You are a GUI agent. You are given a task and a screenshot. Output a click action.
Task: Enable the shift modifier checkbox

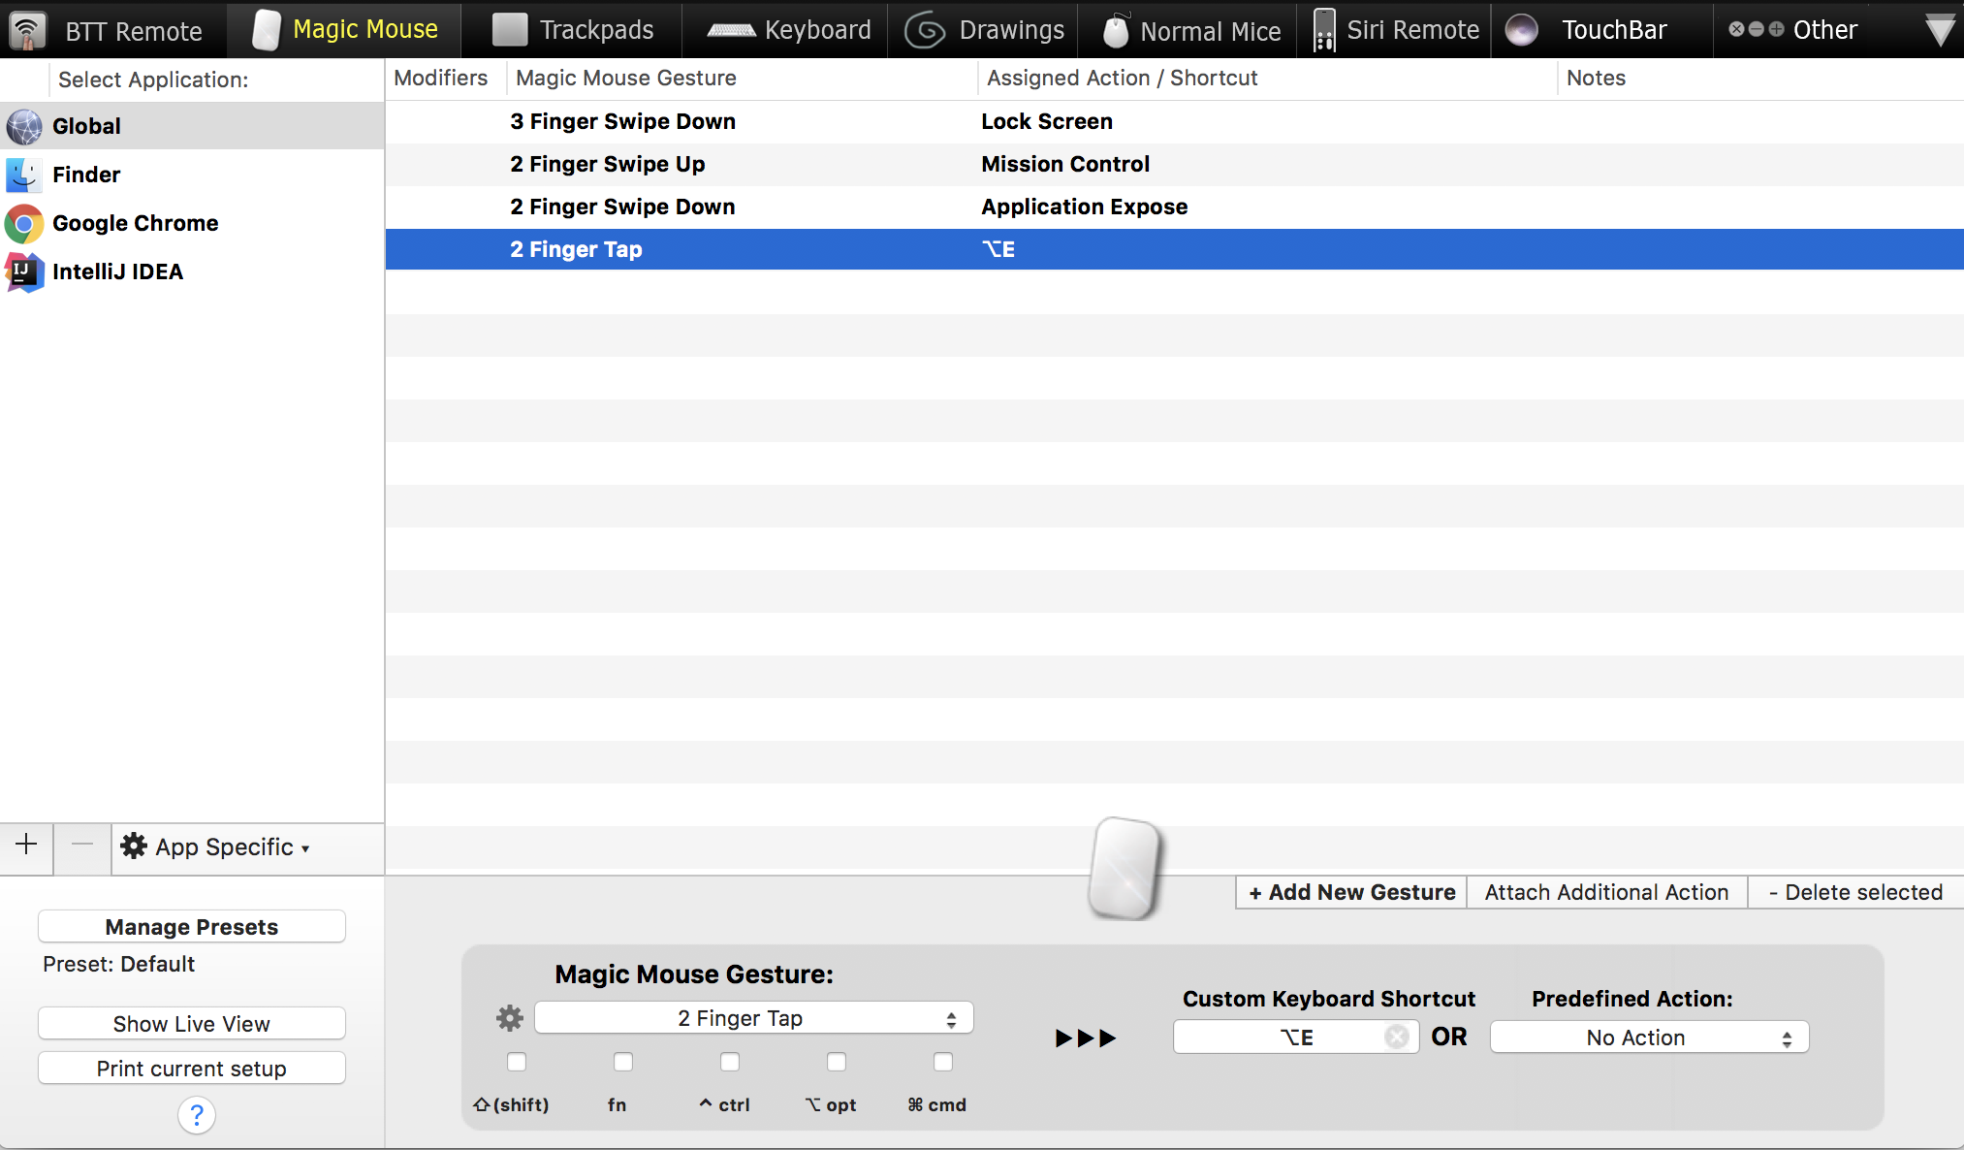[517, 1063]
